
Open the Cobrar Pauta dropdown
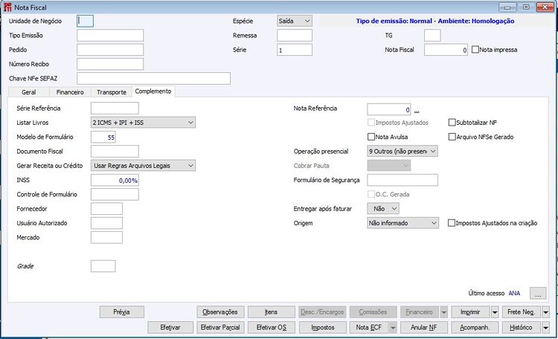coord(389,165)
